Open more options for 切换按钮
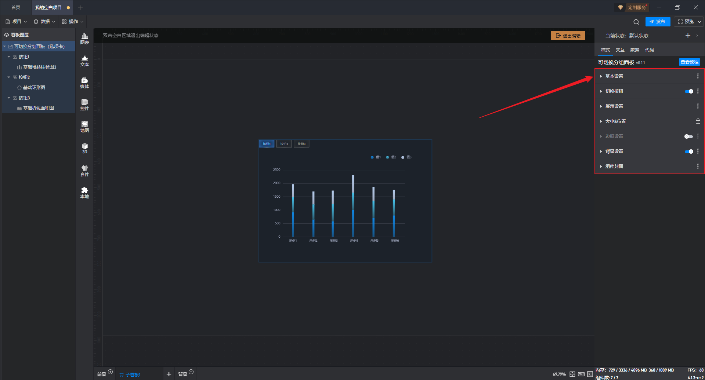Image resolution: width=705 pixels, height=380 pixels. click(x=698, y=91)
